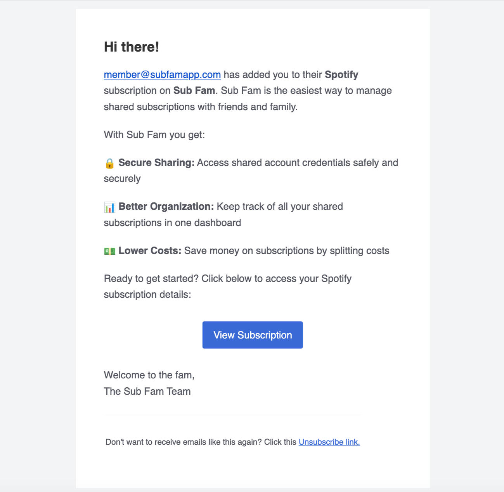Open the Unsubscribe link in footer
The image size is (504, 492).
pyautogui.click(x=329, y=442)
